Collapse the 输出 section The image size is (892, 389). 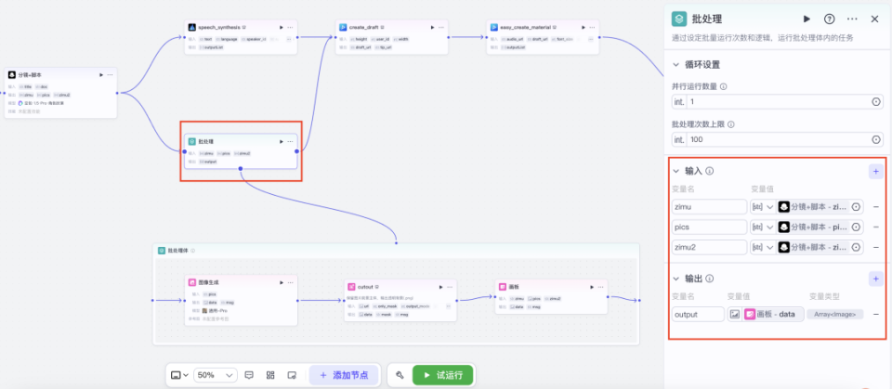click(x=676, y=279)
